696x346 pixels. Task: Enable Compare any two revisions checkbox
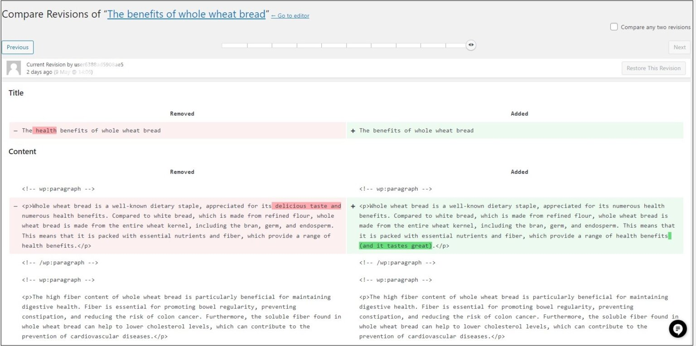614,27
